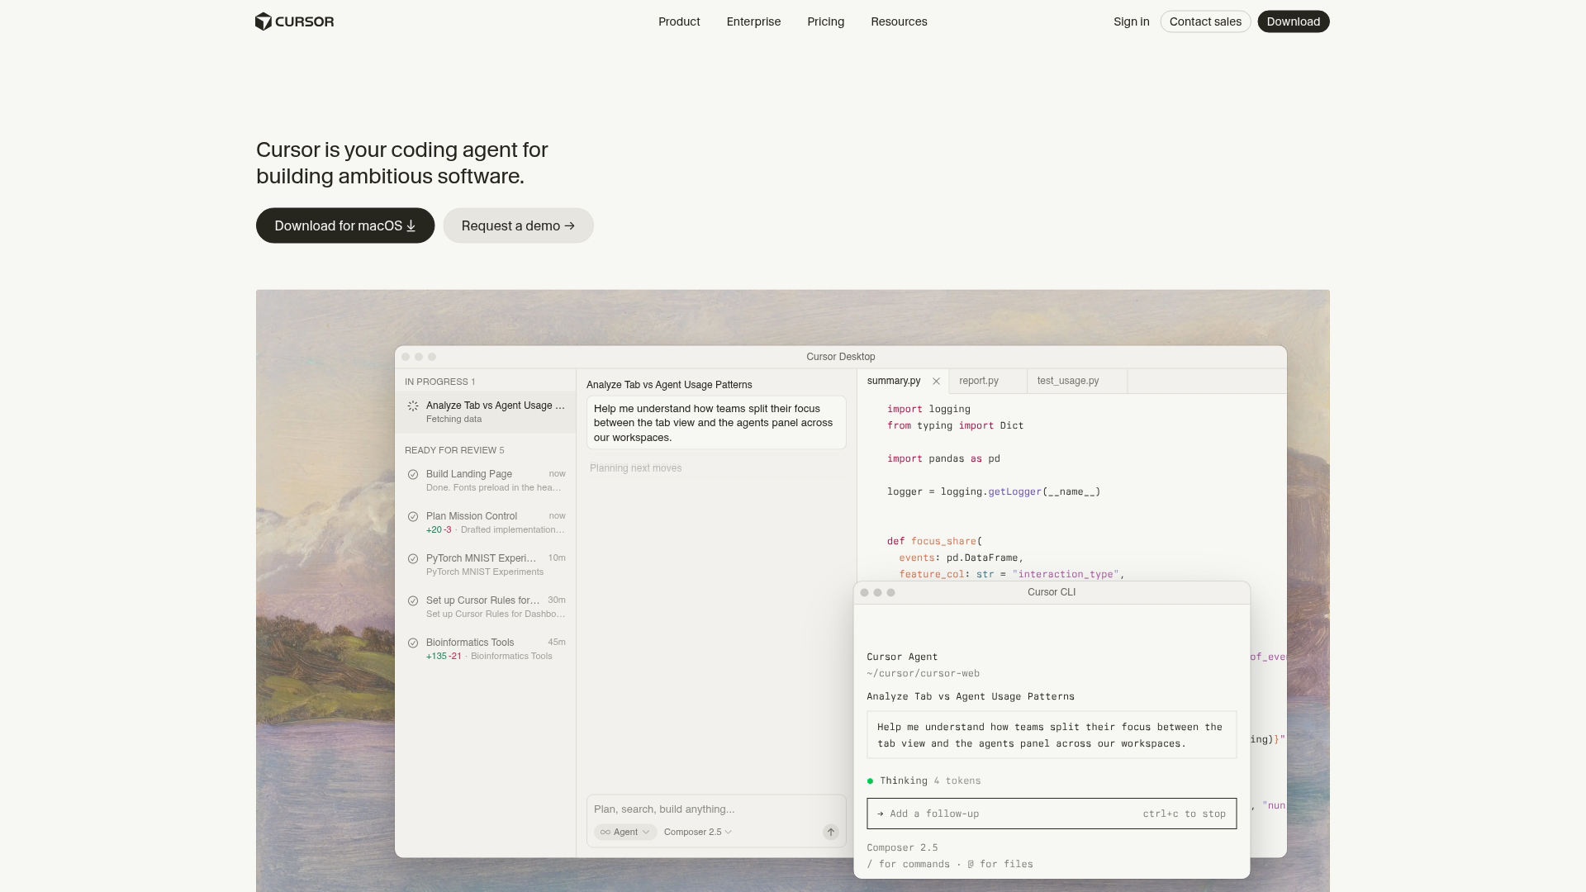Viewport: 1586px width, 892px height.
Task: Click the IN PROGRESS 1 section header
Action: [439, 382]
